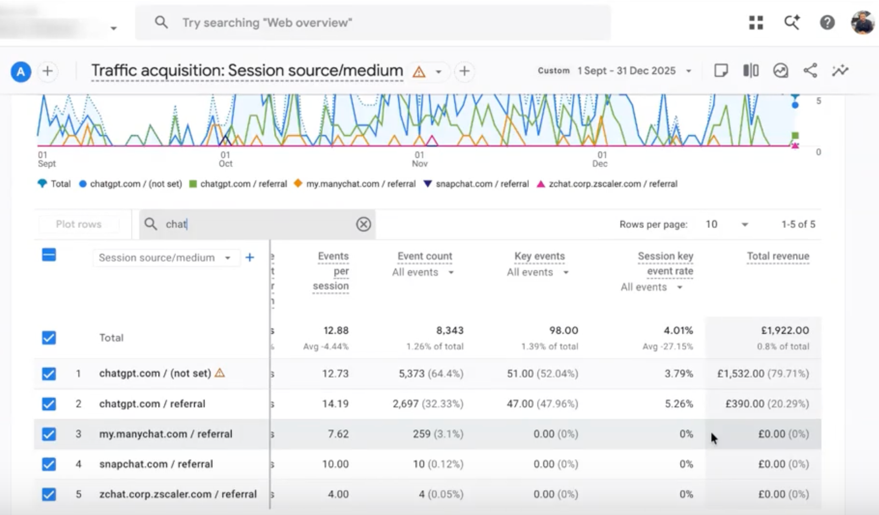Toggle the select-all rows checkbox in header
The width and height of the screenshot is (879, 515).
49,255
